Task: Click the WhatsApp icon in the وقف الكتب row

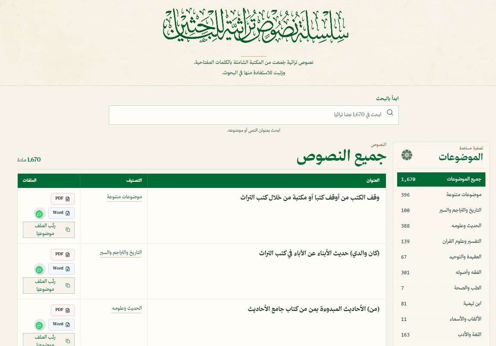Action: (x=39, y=214)
